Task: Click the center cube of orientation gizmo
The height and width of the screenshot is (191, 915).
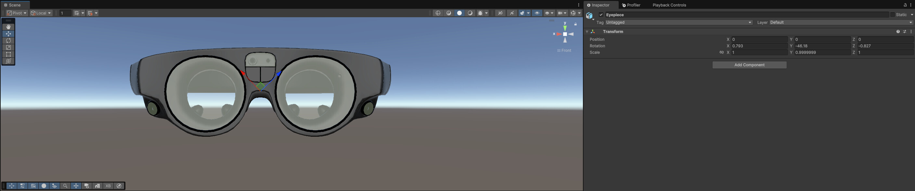Action: [565, 34]
